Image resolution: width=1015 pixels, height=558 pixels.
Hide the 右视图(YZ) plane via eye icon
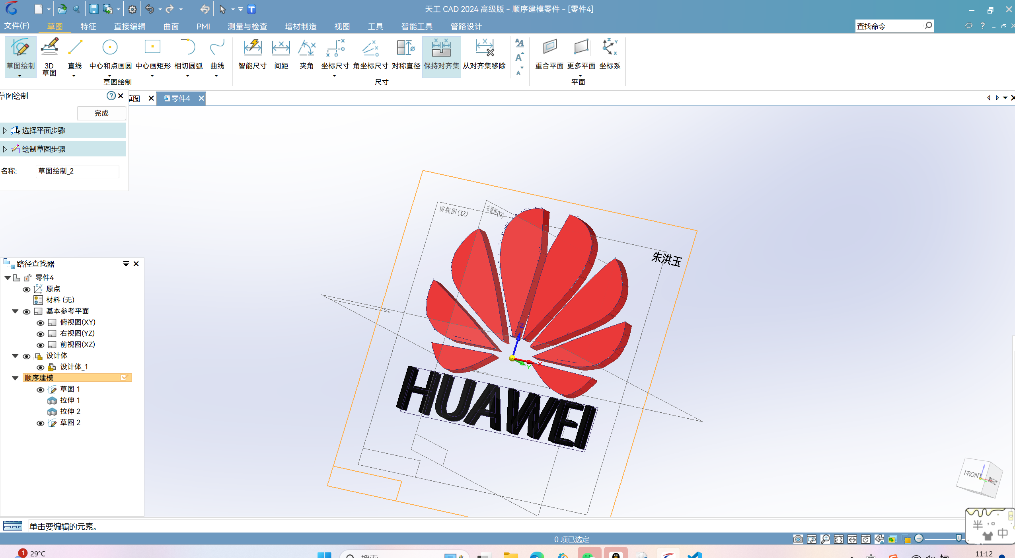point(40,334)
